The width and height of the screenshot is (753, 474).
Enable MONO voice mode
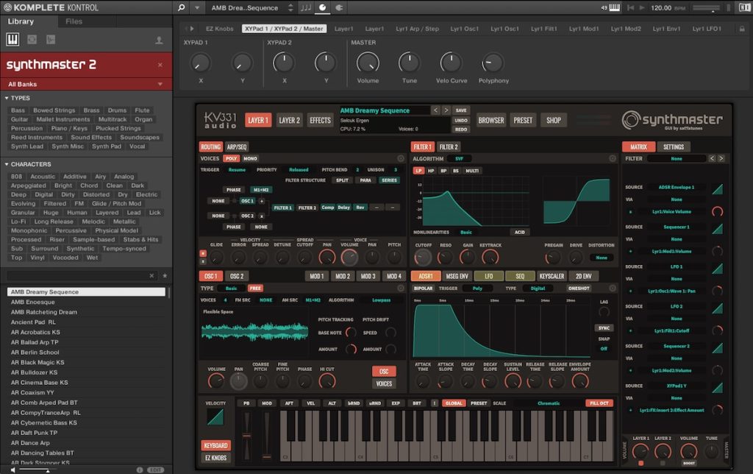click(x=250, y=158)
